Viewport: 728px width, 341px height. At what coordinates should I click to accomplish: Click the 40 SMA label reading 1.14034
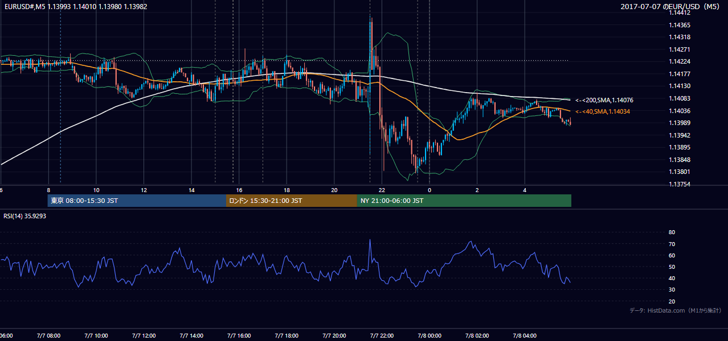[x=603, y=111]
